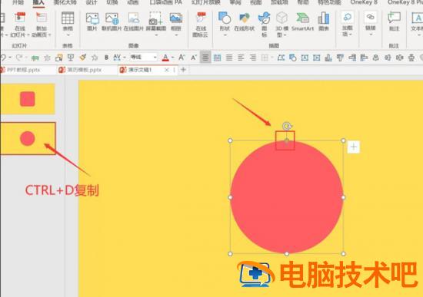Switch to the 开始 ribbon tab

click(18, 3)
